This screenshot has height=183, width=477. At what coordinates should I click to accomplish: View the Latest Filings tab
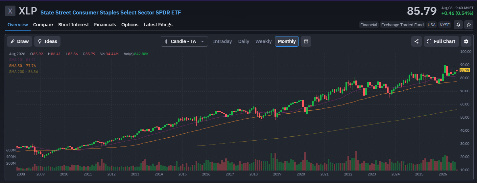point(158,25)
